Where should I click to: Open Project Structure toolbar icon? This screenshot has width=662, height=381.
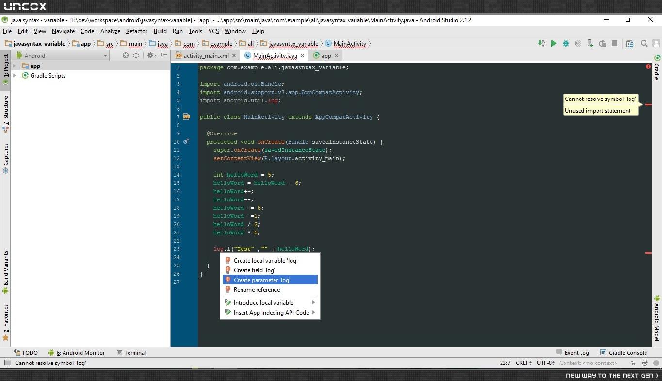pyautogui.click(x=630, y=43)
